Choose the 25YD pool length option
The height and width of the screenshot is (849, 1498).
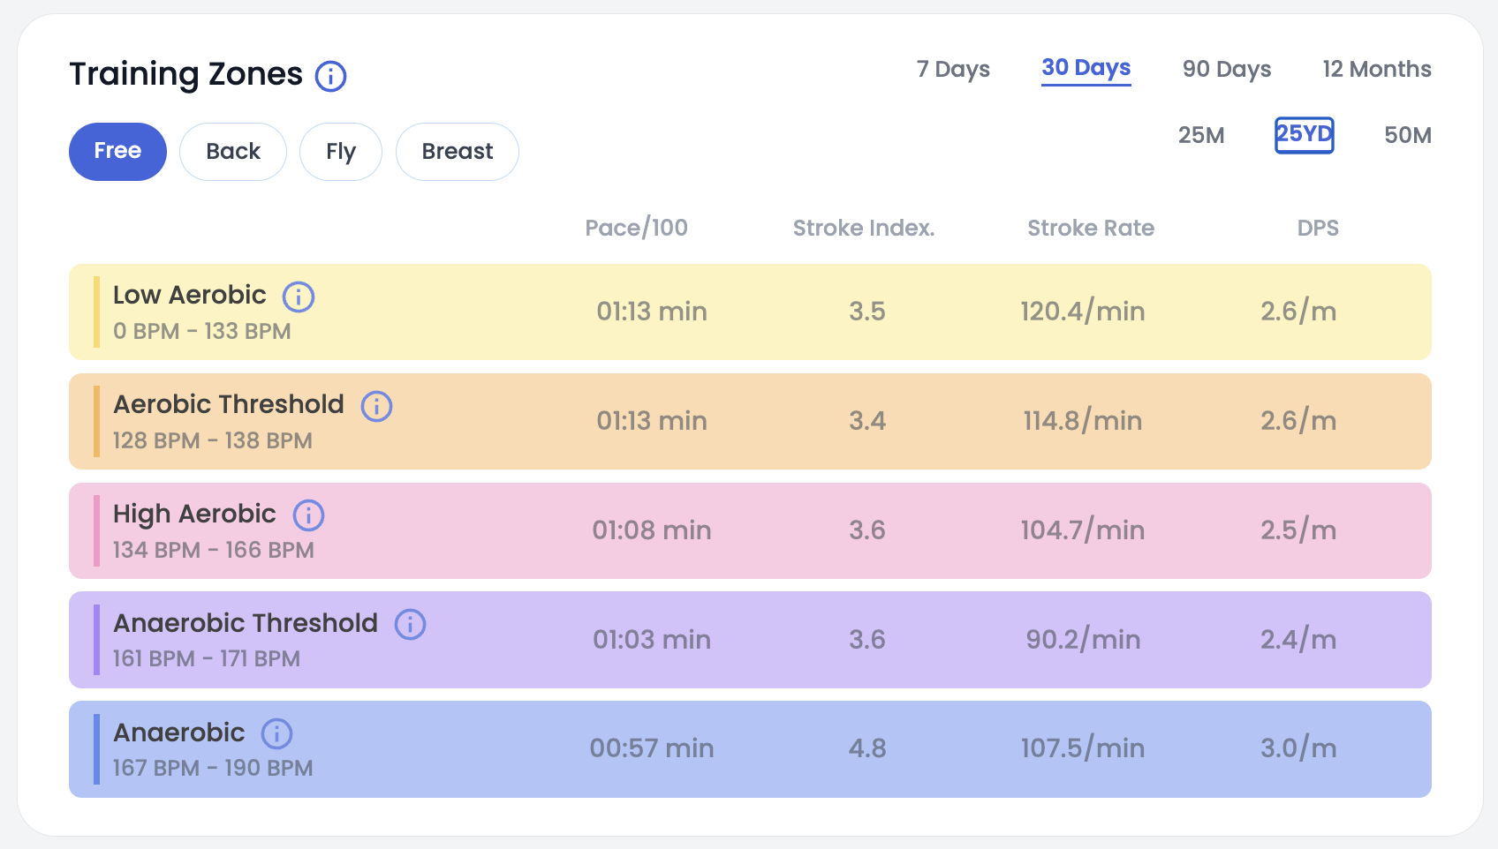click(x=1304, y=135)
